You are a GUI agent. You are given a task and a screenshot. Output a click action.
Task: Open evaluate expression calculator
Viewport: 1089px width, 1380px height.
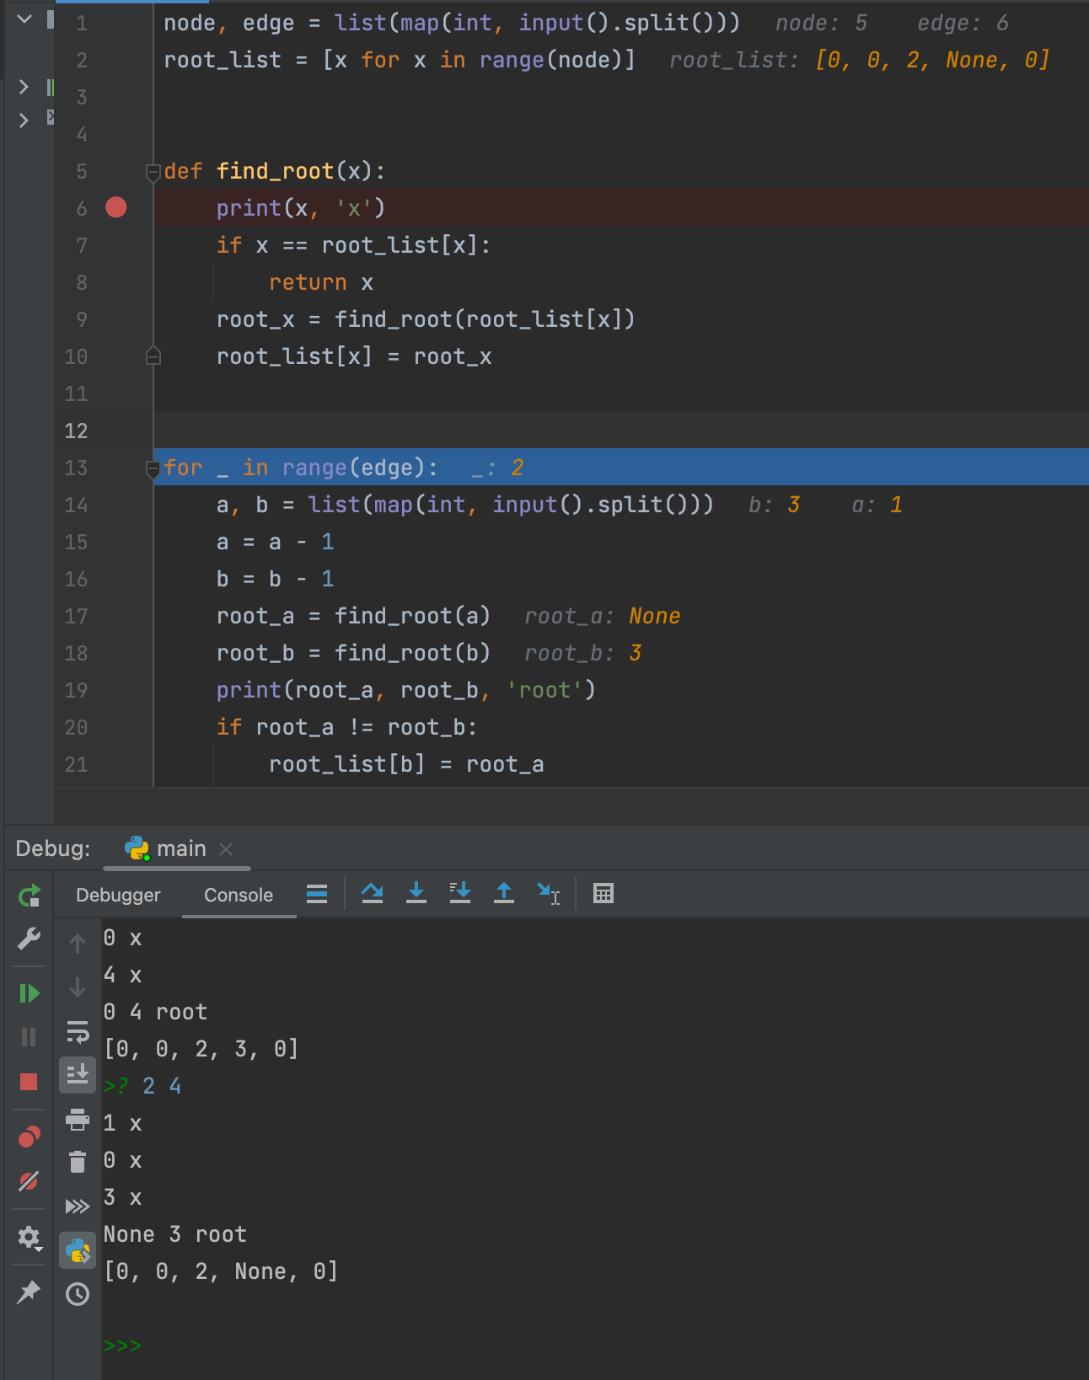604,894
